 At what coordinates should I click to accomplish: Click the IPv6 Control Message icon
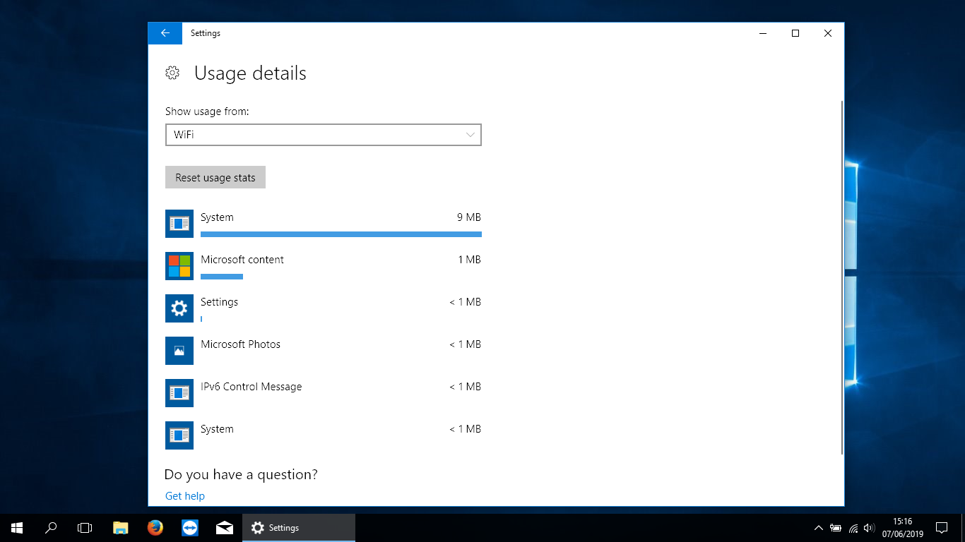(179, 393)
